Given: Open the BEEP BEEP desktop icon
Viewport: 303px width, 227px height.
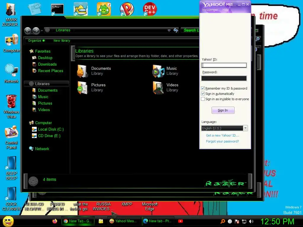Looking at the screenshot, I should (x=12, y=168).
